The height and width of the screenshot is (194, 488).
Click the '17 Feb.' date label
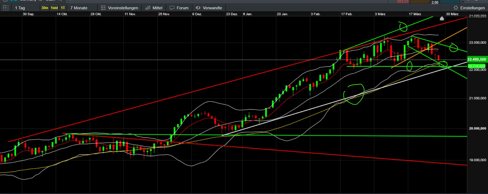[x=347, y=14]
